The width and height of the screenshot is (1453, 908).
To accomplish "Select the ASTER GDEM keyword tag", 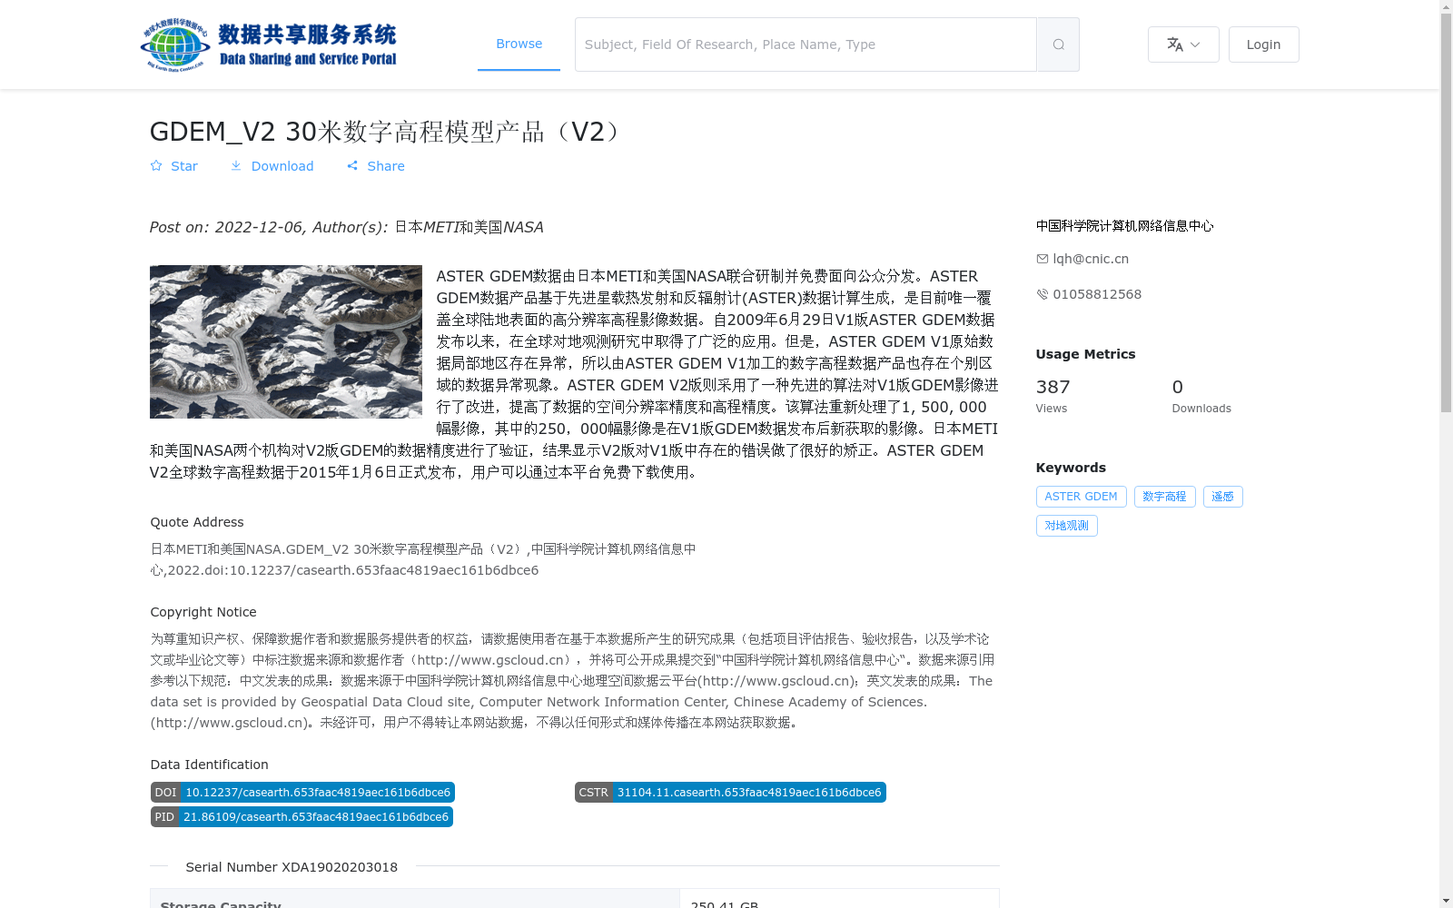I will point(1081,497).
